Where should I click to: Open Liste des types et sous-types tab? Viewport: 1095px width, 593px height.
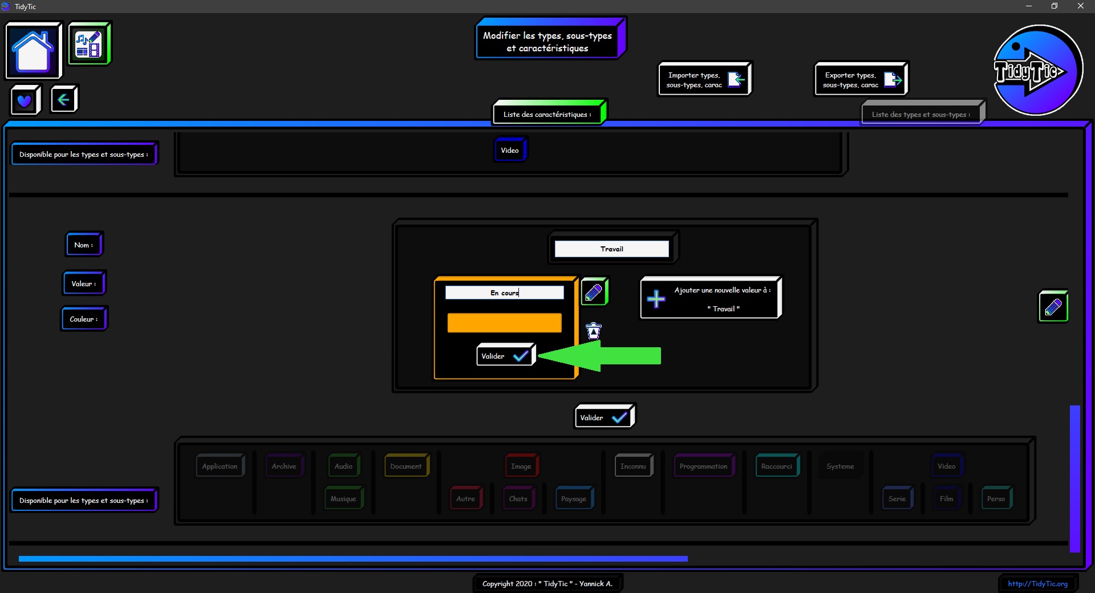[920, 114]
